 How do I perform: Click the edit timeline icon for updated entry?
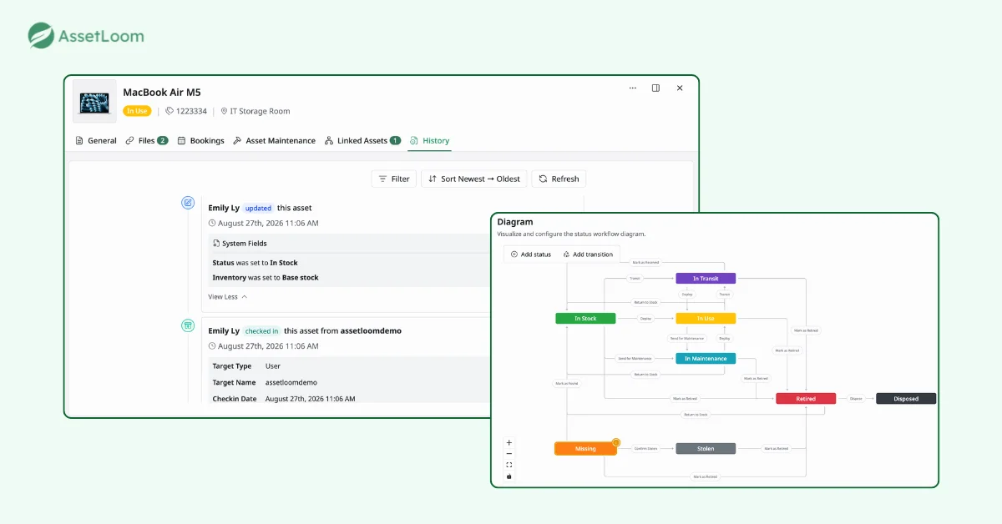[188, 202]
